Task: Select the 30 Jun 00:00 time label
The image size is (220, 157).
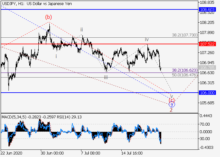Action: point(52,154)
